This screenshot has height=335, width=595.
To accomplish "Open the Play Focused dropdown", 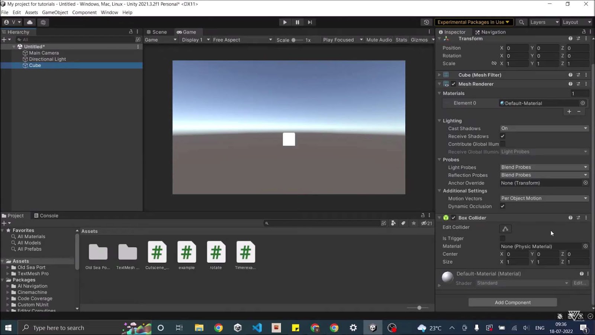I will point(343,40).
